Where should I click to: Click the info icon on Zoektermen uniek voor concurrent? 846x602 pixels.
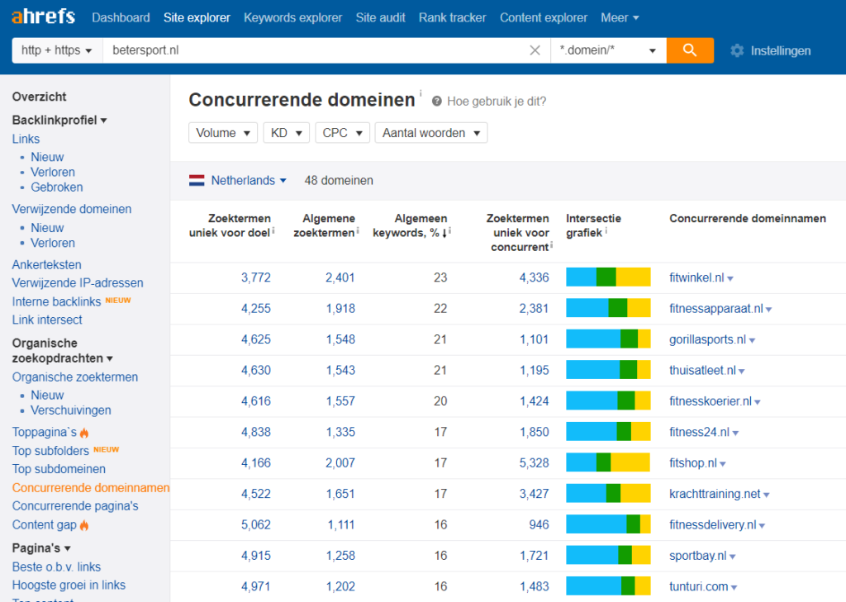click(x=551, y=245)
